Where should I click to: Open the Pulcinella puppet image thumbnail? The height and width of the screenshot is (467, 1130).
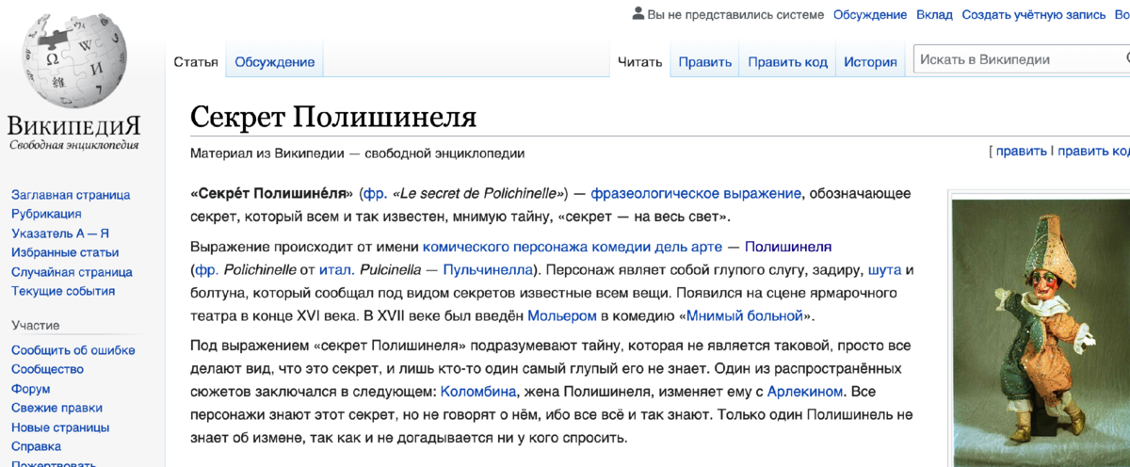1041,333
